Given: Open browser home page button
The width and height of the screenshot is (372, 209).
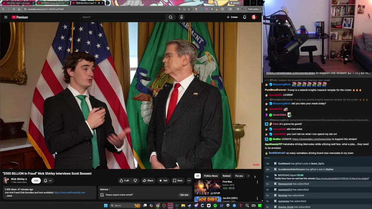Looking at the screenshot, I should coord(19,9).
